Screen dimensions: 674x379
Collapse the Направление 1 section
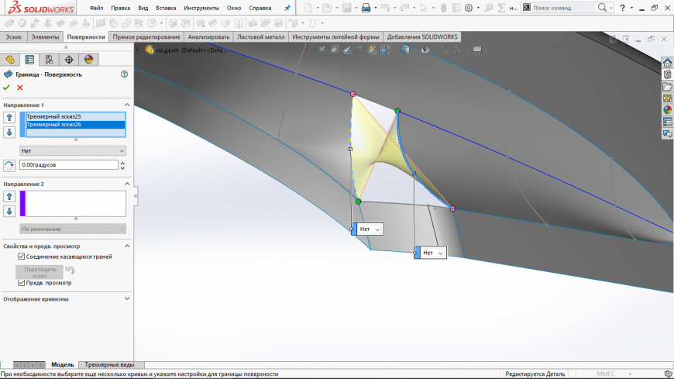pos(127,105)
